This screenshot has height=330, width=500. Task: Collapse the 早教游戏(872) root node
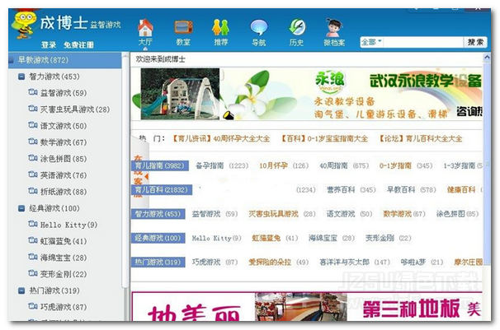coord(12,60)
